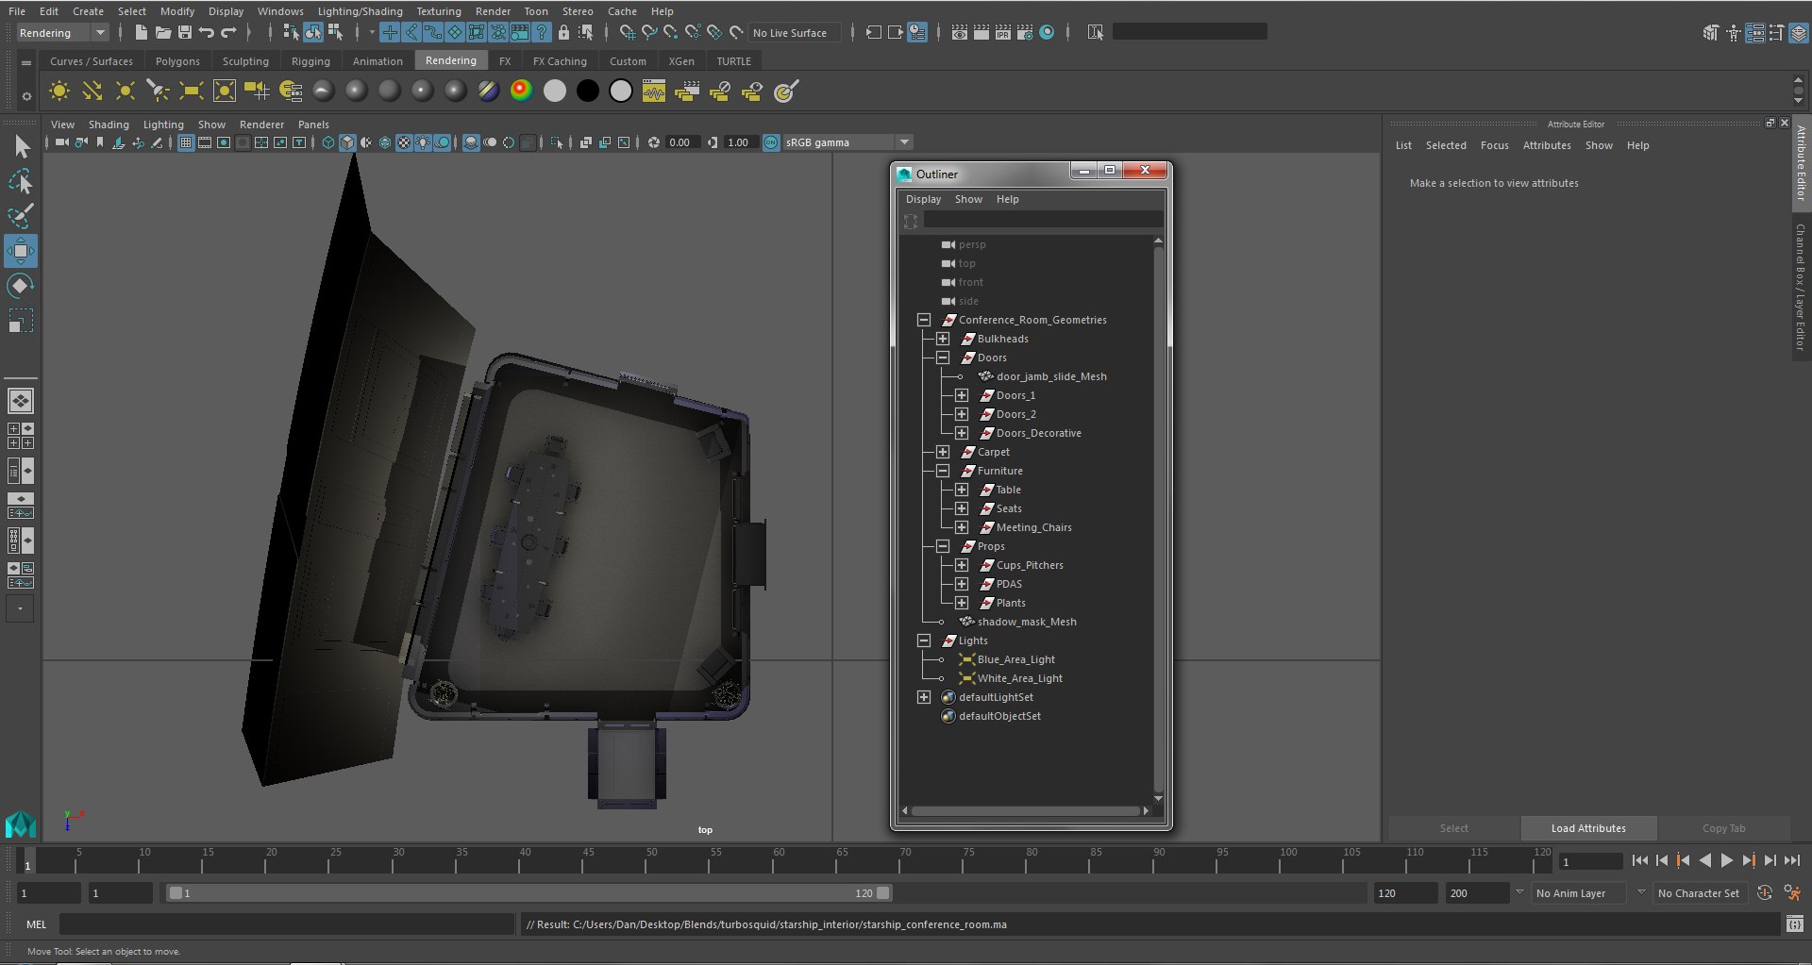
Task: Open the Lighting/Shading menu
Action: click(360, 11)
